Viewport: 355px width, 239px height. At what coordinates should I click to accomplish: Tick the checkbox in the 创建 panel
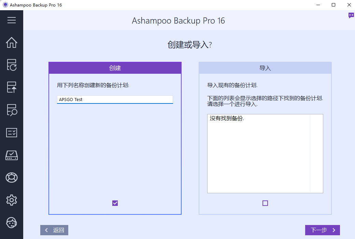click(x=115, y=203)
